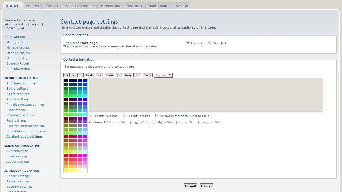Select the Disabled radio button
This screenshot has width=342, height=192.
point(210,43)
